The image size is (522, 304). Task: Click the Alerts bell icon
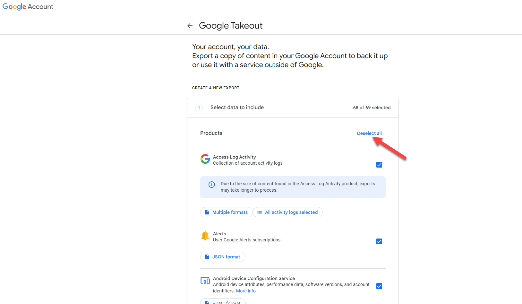click(x=205, y=236)
